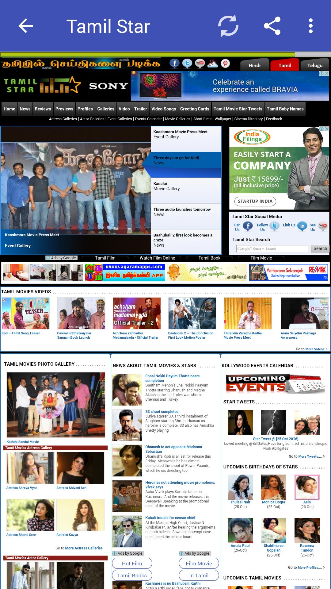Click the In Tamil ad button
The image size is (331, 589).
tap(199, 576)
